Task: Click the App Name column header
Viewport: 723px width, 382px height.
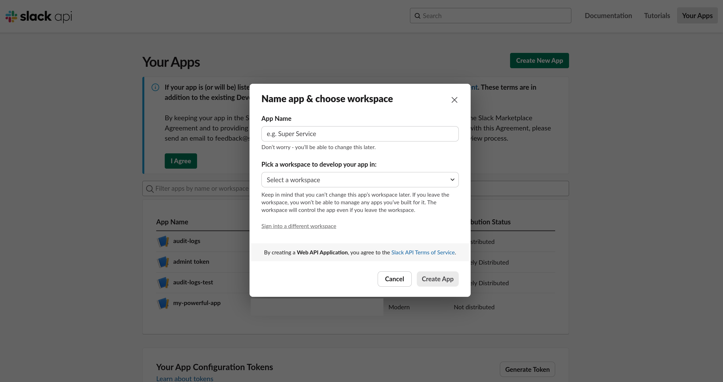Action: point(172,222)
